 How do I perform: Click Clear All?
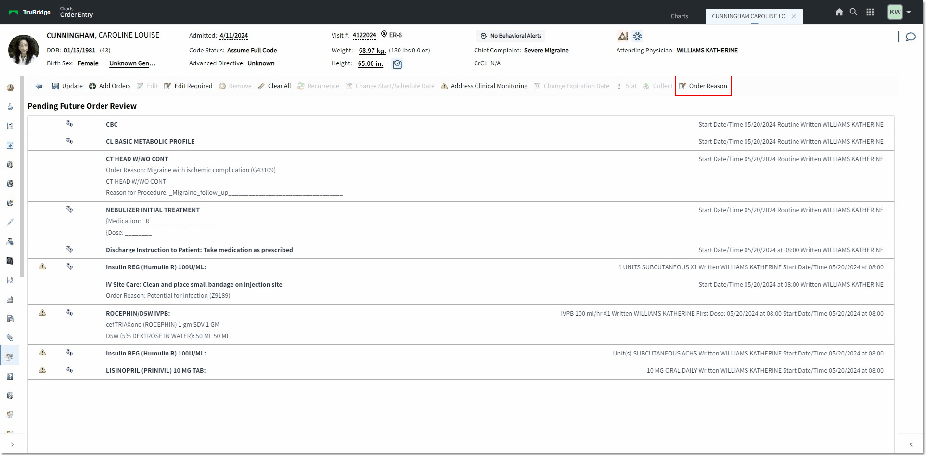point(274,86)
